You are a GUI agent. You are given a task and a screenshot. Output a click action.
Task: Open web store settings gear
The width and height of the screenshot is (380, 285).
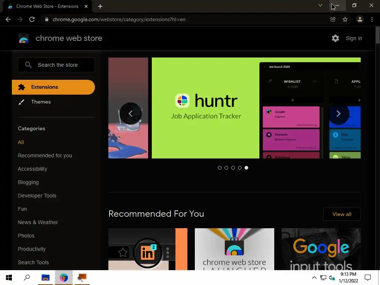tap(335, 38)
